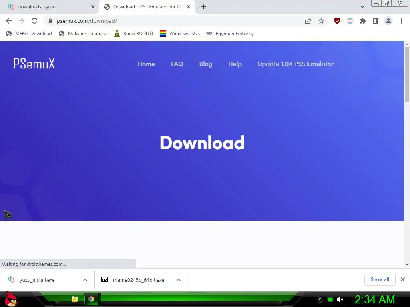Screen dimensions: 410x307
Task: Reload the psemux download page
Action: click(34, 21)
